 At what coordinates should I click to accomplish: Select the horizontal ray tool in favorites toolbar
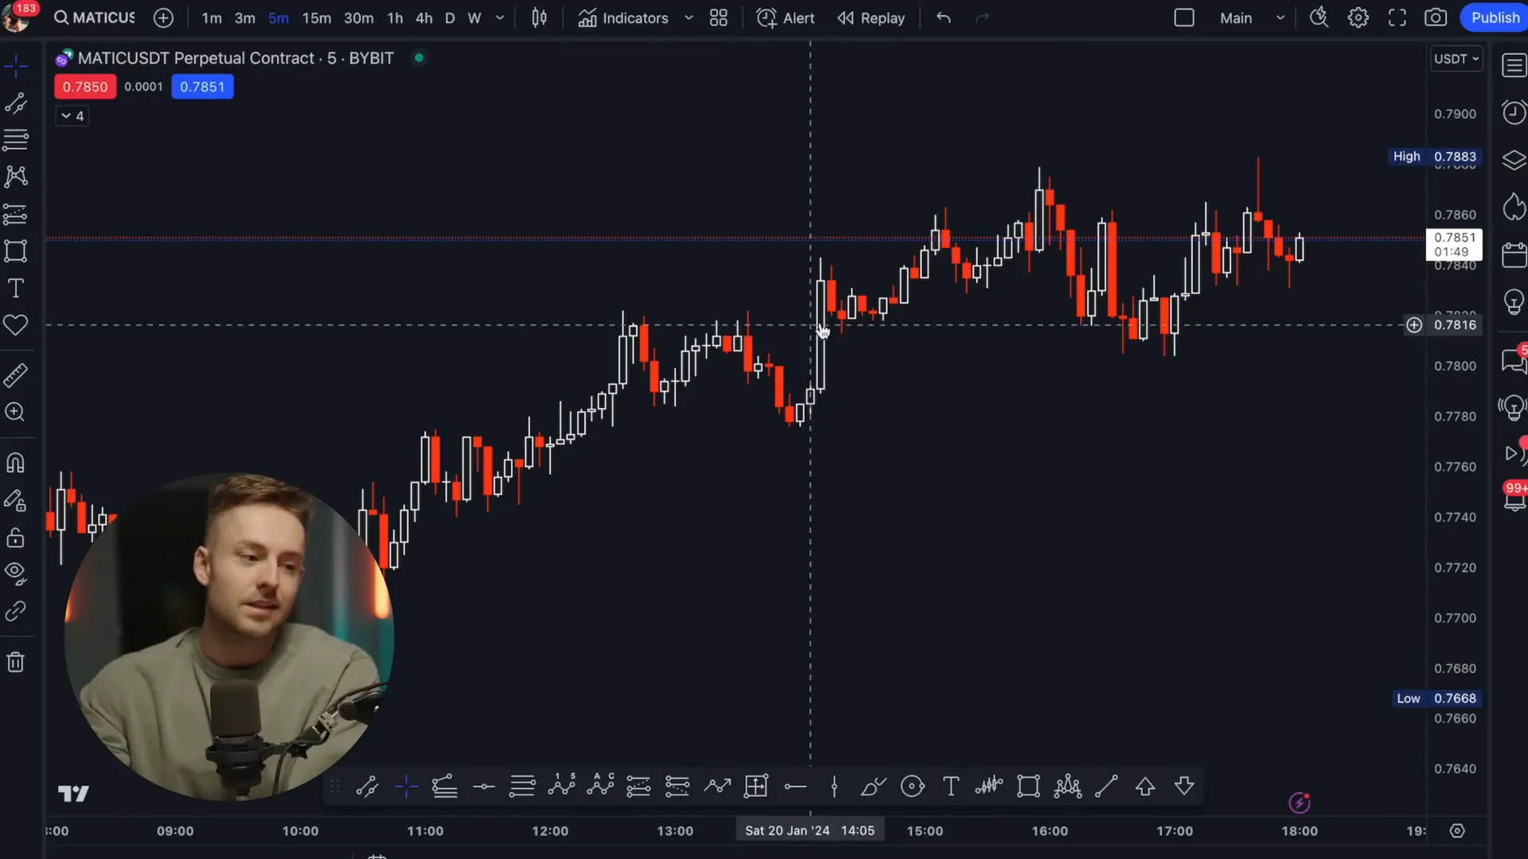pyautogui.click(x=795, y=787)
